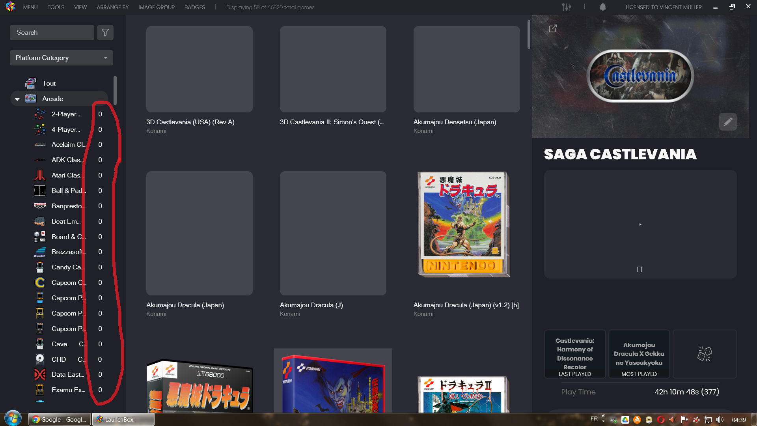Select Akumajou Dracula (Japan) empty cover
This screenshot has width=757, height=426.
point(200,233)
